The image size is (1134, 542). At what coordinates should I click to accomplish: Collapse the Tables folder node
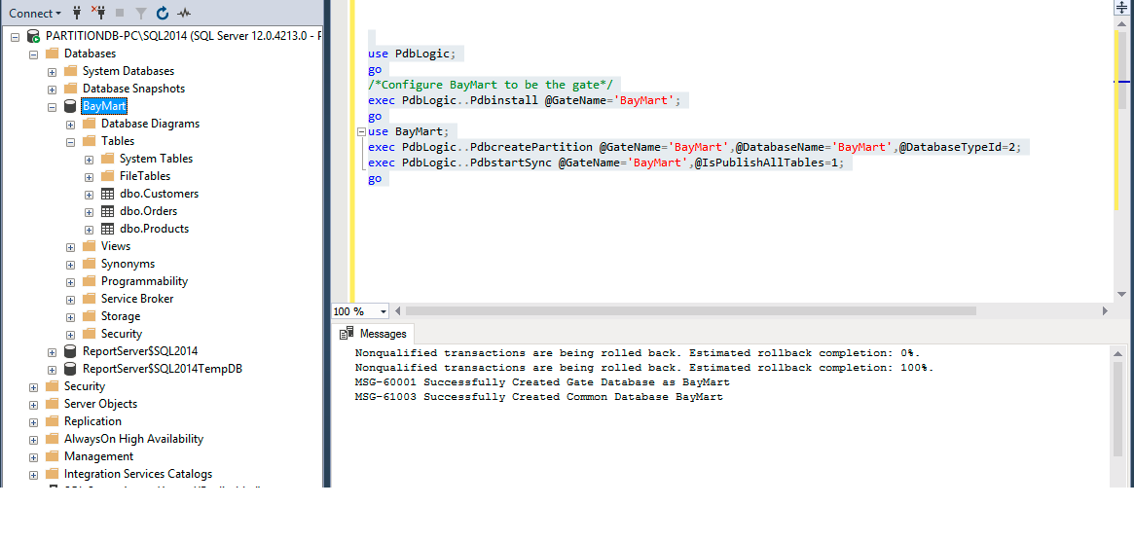(x=70, y=142)
